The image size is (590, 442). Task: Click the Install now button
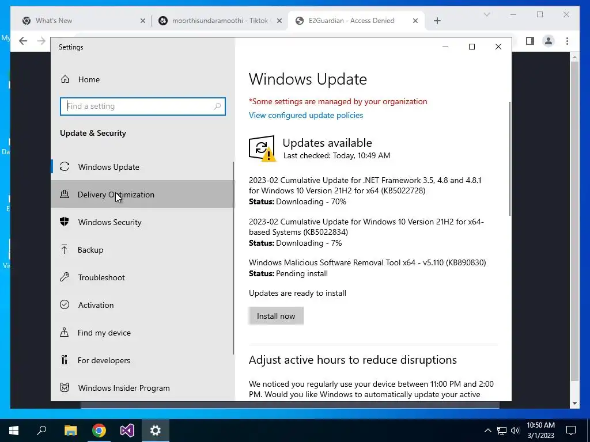[x=276, y=316]
